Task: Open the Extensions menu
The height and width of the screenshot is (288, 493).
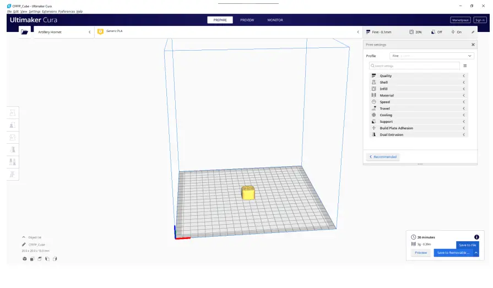Action: pyautogui.click(x=50, y=12)
